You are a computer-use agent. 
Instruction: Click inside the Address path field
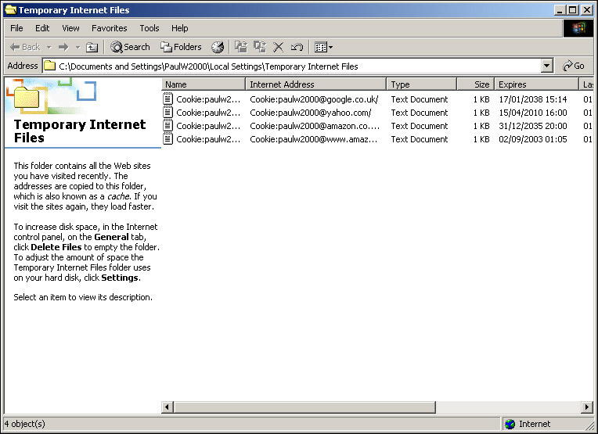click(297, 66)
